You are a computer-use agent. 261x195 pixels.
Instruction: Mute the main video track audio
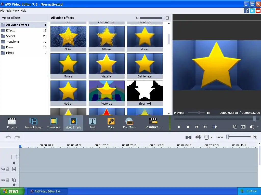click(x=15, y=163)
